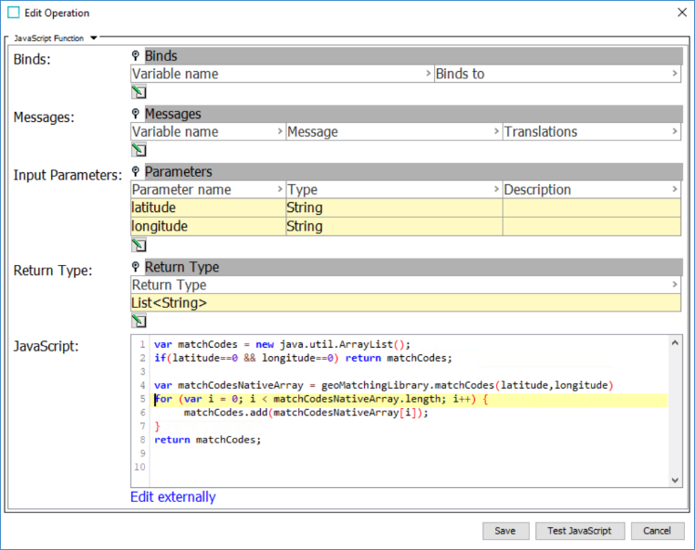The image size is (695, 550).
Task: Click the pin icon beside Parameters header
Action: click(x=136, y=171)
